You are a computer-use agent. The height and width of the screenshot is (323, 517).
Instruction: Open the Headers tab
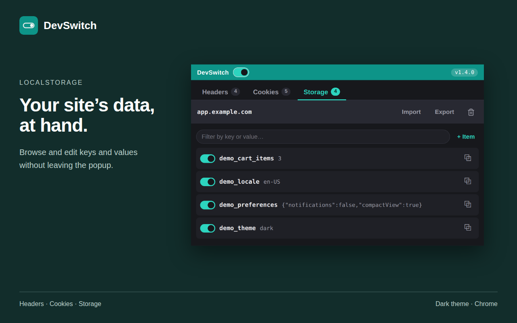221,92
